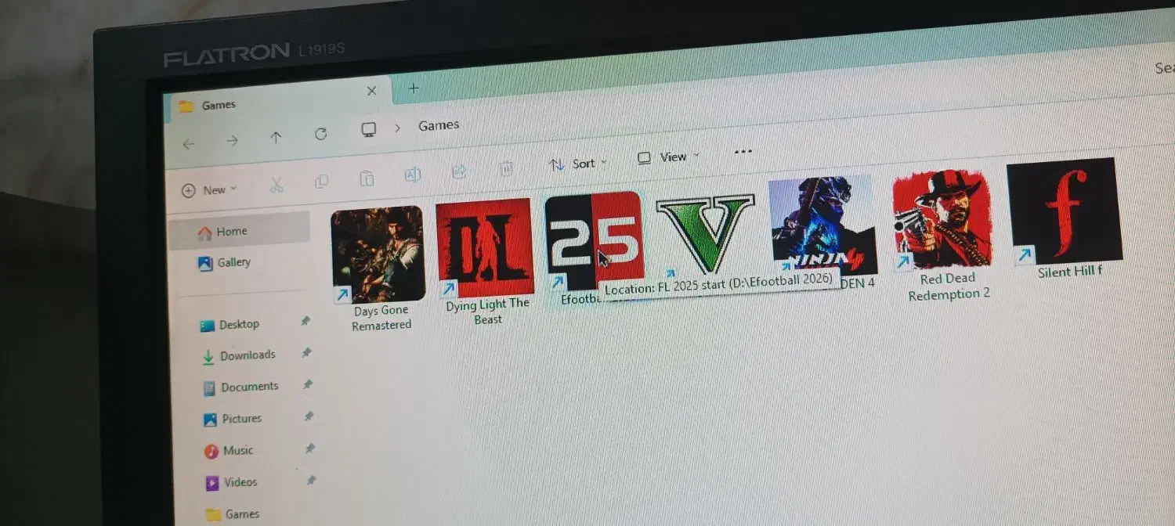Unpin Music using its pin icon
Screen dimensions: 1175x526
(x=309, y=449)
